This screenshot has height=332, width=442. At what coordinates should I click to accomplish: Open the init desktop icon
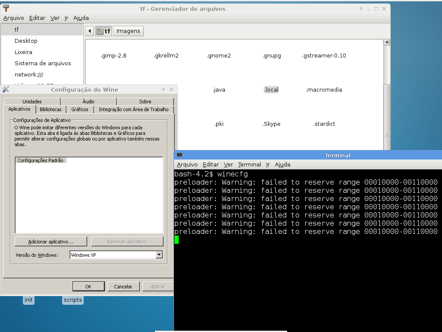[28, 300]
